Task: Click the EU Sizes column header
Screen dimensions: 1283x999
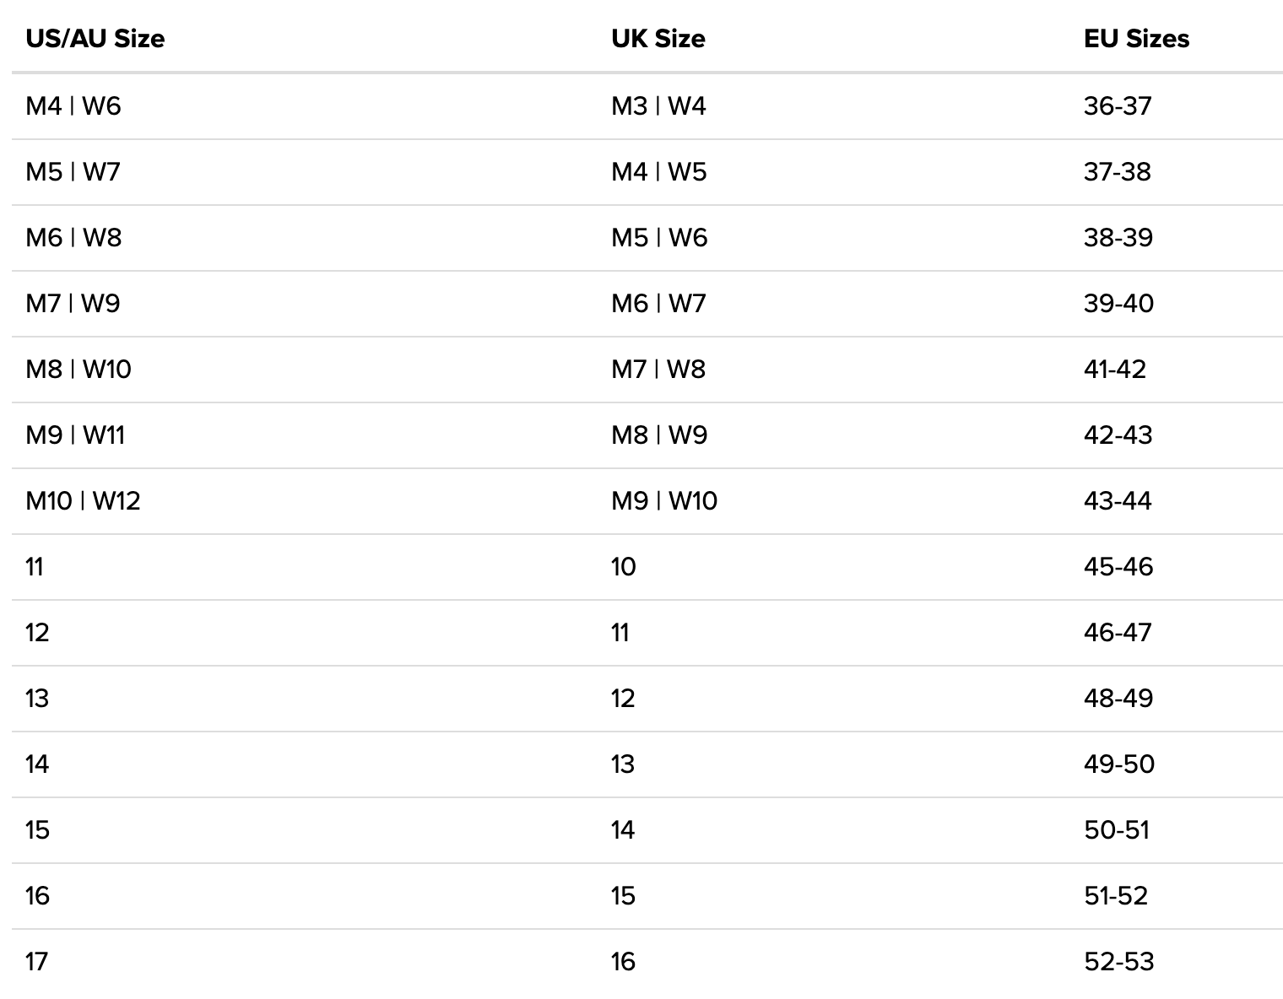Action: click(x=1136, y=39)
